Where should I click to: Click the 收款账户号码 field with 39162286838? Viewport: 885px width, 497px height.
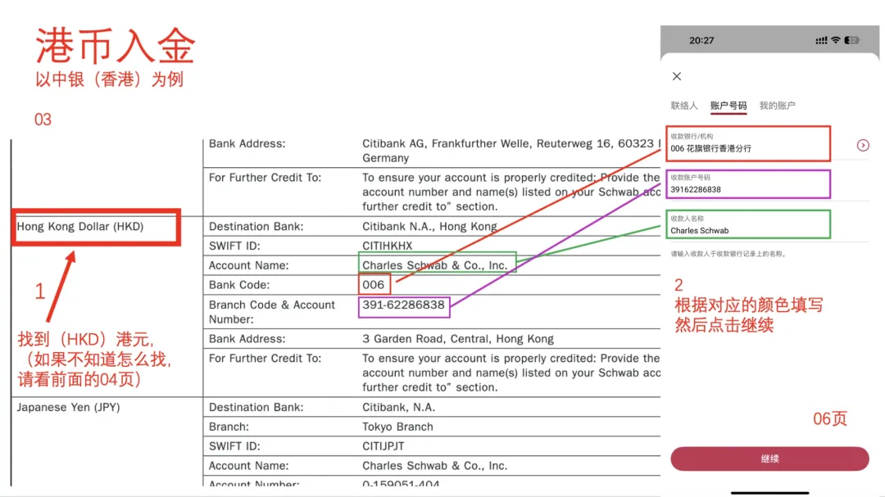pyautogui.click(x=748, y=184)
